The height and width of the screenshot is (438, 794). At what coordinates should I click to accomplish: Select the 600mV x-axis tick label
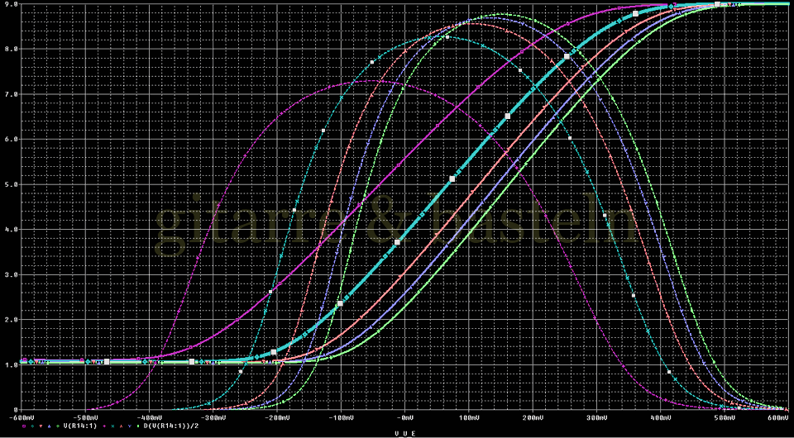coord(777,417)
